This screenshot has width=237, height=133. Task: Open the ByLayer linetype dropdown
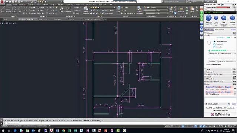click(x=157, y=13)
